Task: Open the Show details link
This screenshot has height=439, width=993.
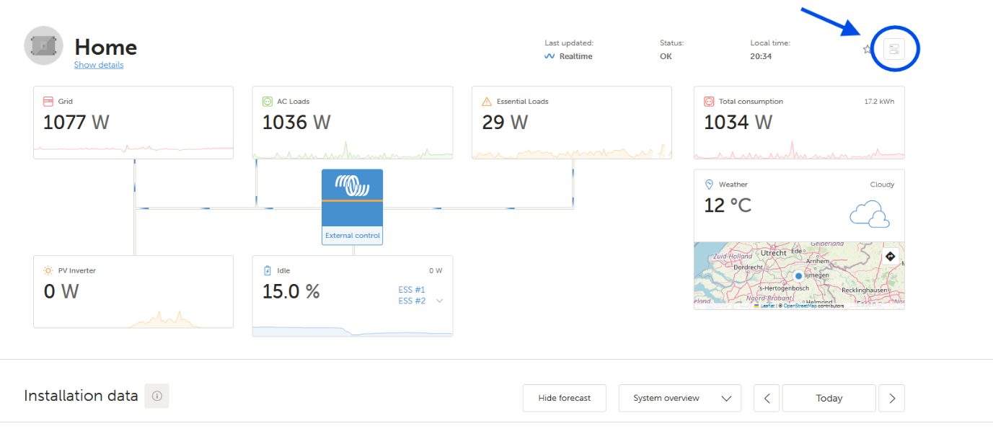Action: [99, 65]
